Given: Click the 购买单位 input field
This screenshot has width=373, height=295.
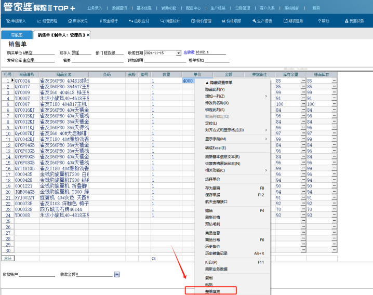Looking at the screenshot, I should pyautogui.click(x=38, y=53).
